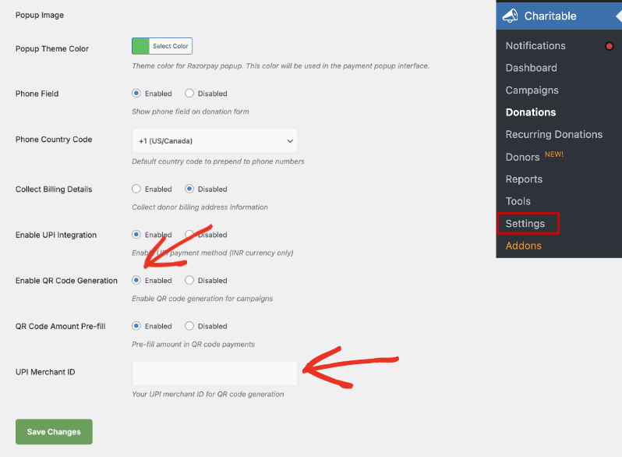
Task: Set Phone Field to Disabled
Action: [189, 94]
